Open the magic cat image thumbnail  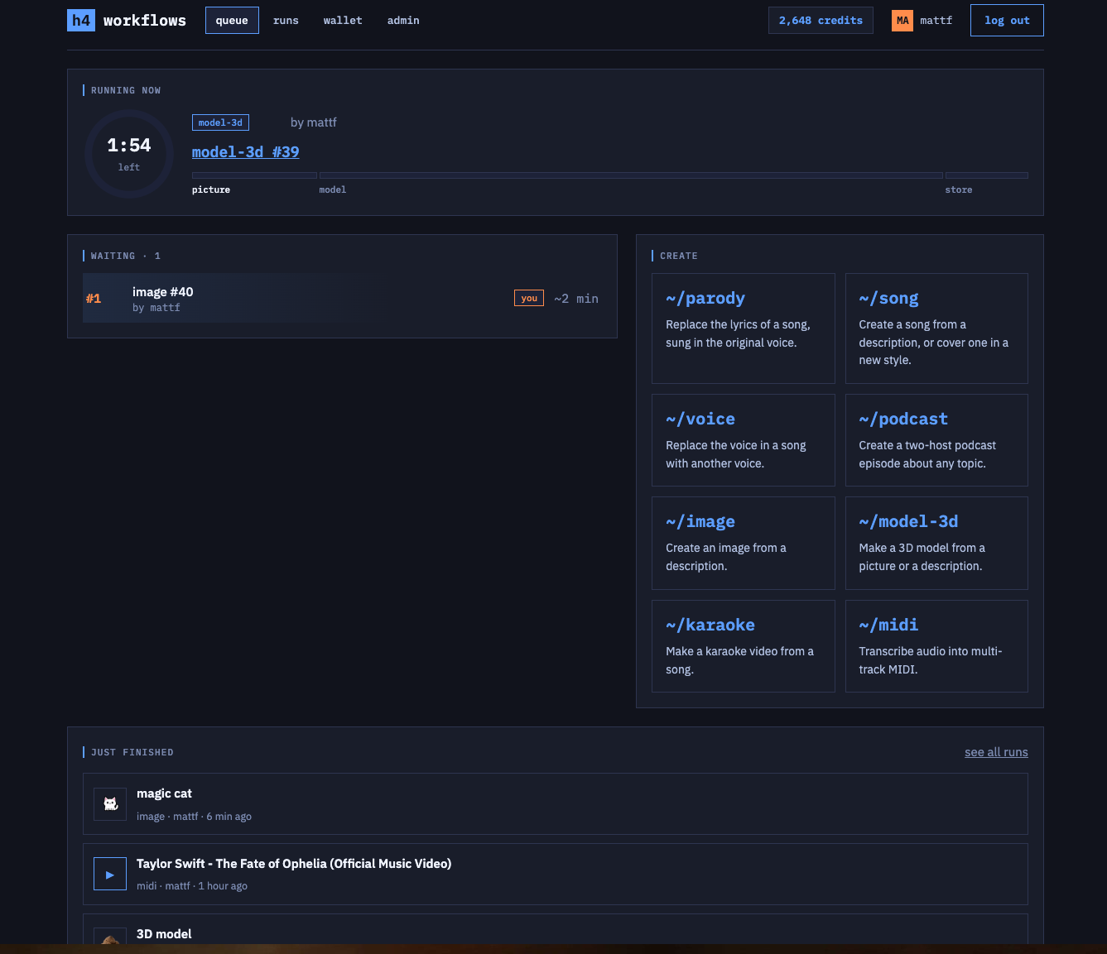point(110,803)
